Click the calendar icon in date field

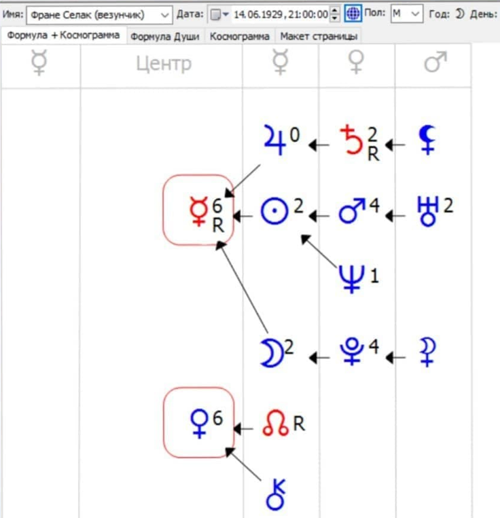pyautogui.click(x=215, y=14)
